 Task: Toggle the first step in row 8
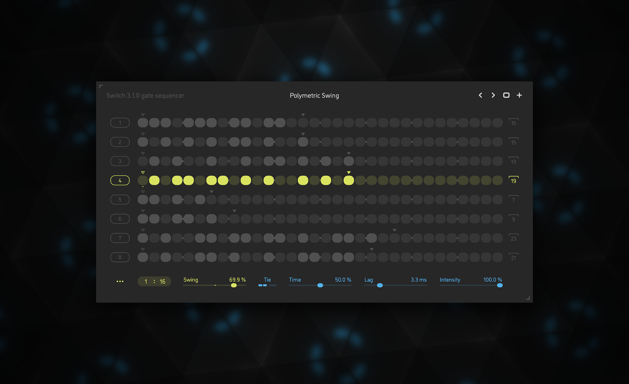[143, 257]
